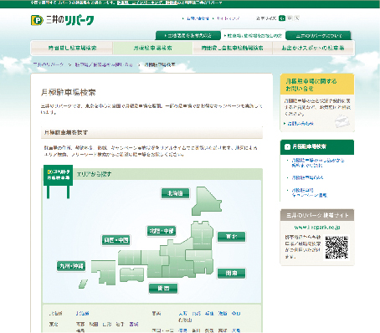Viewport: 380px width, 333px height.
Task: Click the 山形 prefecture link
Action: [107, 324]
